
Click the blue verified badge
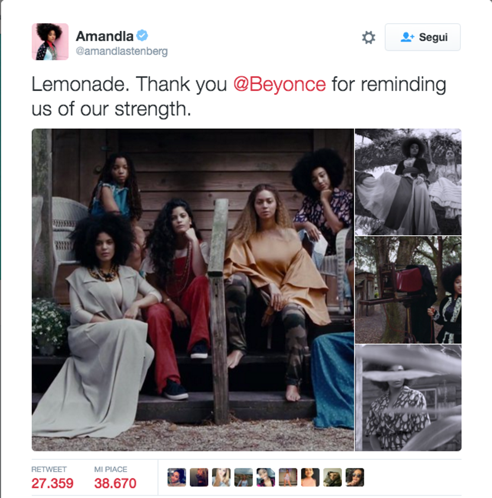pyautogui.click(x=142, y=35)
